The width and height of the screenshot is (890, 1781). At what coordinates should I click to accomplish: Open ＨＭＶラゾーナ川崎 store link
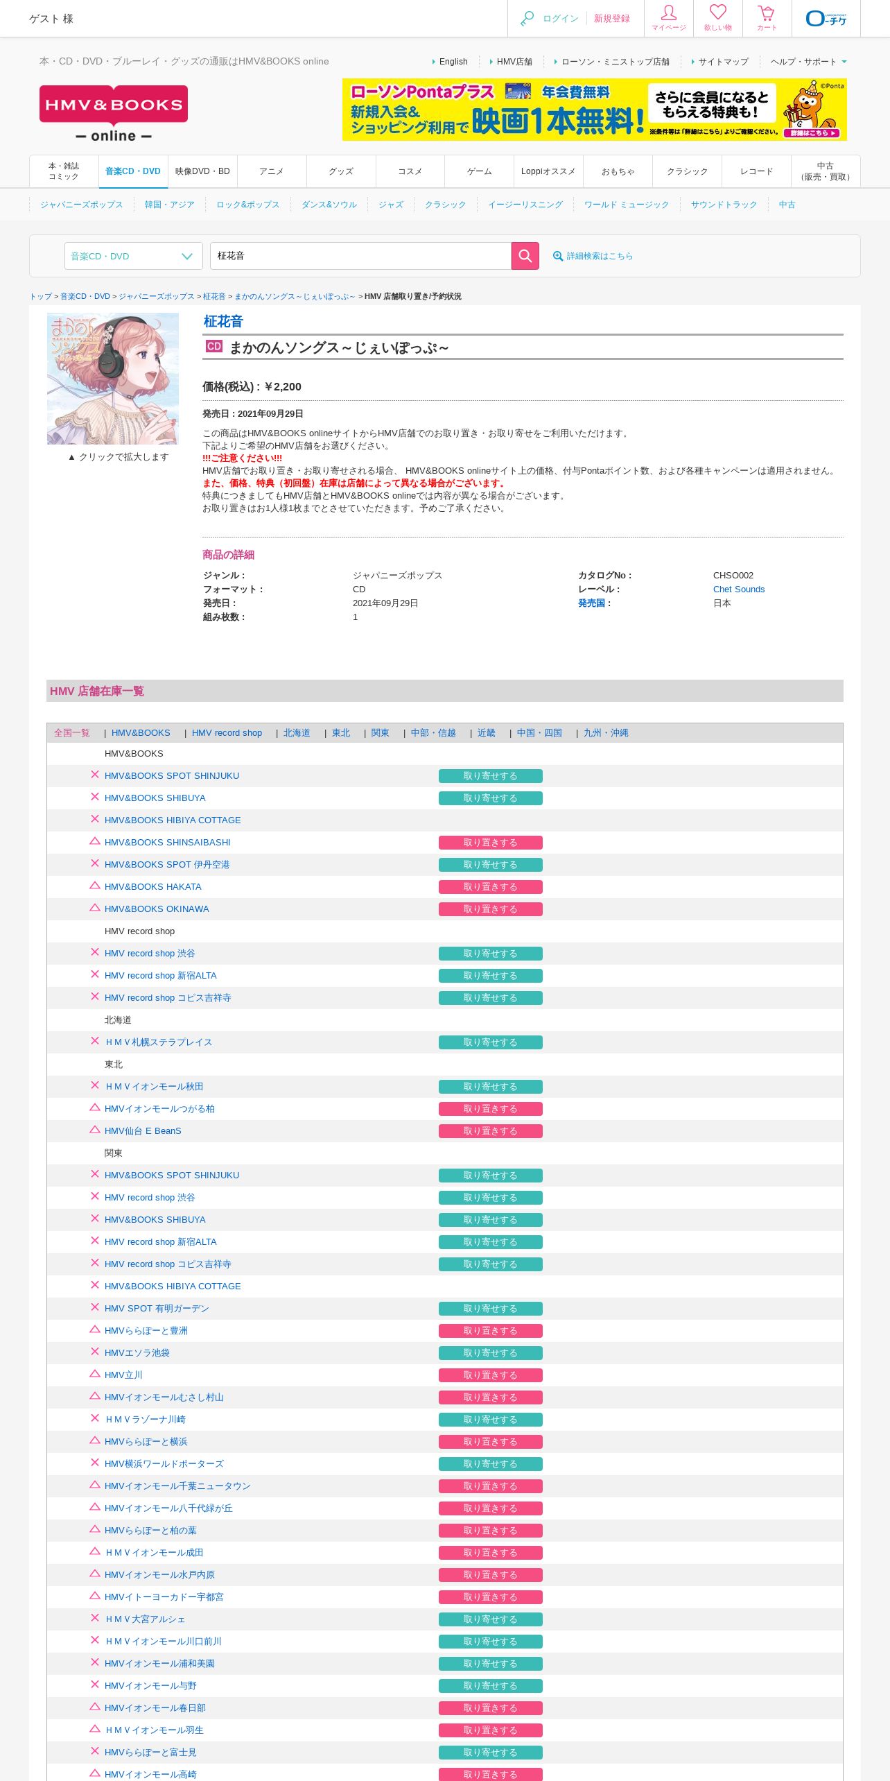coord(145,1420)
